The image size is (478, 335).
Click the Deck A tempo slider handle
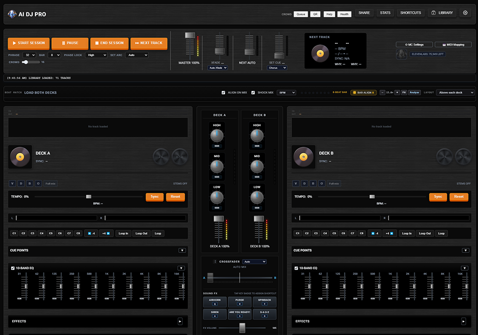tap(89, 197)
